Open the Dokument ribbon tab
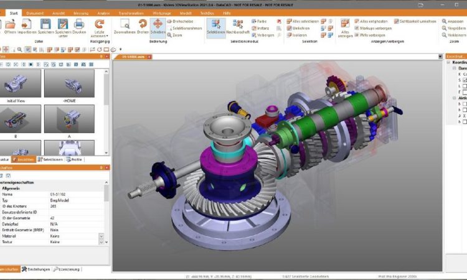Image resolution: width=467 pixels, height=280 pixels. [x=35, y=14]
